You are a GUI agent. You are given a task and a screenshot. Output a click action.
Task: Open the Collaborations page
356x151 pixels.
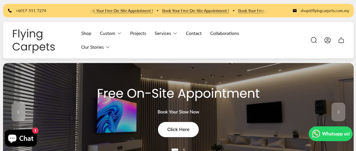pyautogui.click(x=225, y=33)
